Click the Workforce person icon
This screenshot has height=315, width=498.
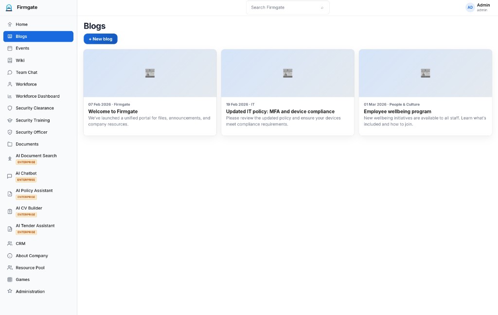10,84
